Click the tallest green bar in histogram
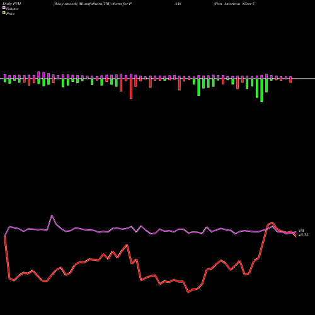Screen dimensions: 315x315 (x=261, y=90)
